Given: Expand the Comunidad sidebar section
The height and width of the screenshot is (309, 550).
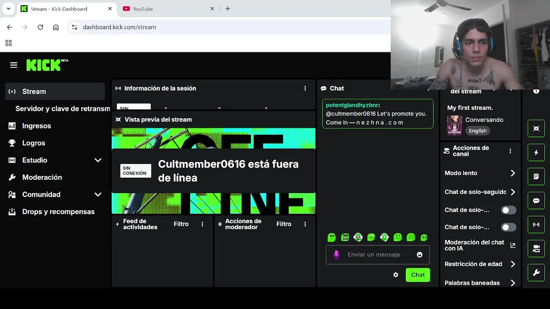Looking at the screenshot, I should [98, 194].
